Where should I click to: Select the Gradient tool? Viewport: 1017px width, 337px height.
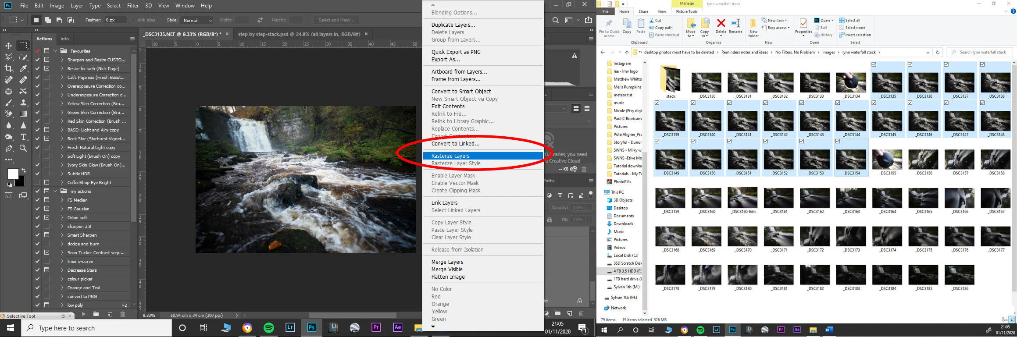point(23,114)
